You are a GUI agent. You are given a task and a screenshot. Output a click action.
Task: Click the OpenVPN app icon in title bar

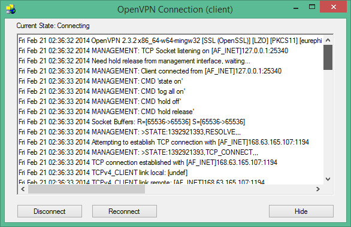11,10
